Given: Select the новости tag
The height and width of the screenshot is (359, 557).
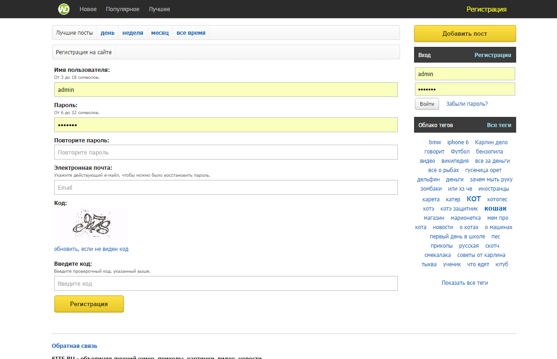Looking at the screenshot, I should (443, 227).
